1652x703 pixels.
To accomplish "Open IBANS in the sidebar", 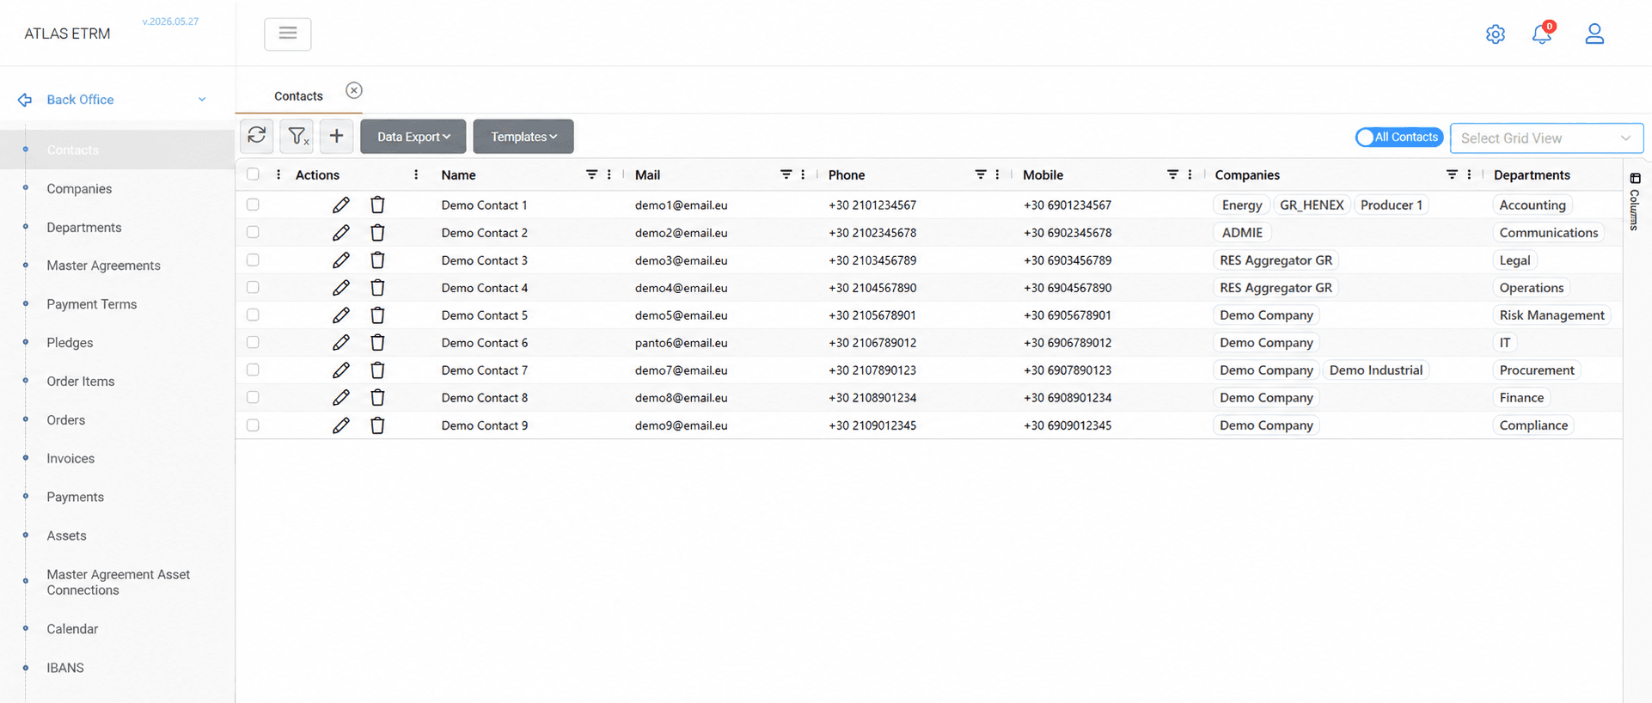I will pyautogui.click(x=65, y=668).
